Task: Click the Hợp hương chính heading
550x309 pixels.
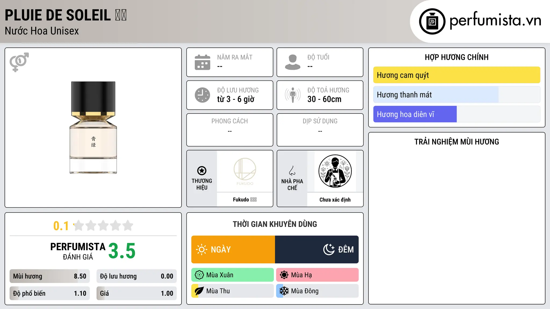Action: (x=457, y=57)
